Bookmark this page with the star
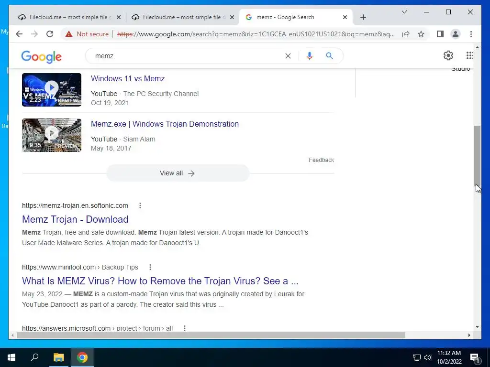Viewport: 490px width, 367px height. pyautogui.click(x=421, y=34)
